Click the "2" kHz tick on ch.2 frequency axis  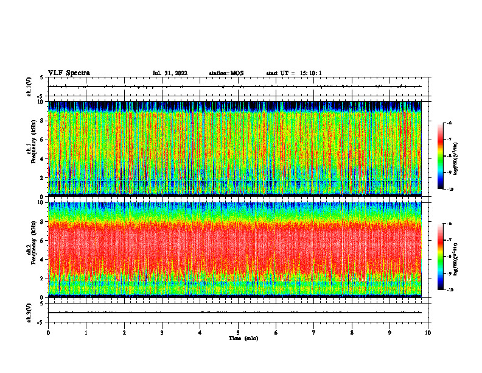click(x=43, y=279)
